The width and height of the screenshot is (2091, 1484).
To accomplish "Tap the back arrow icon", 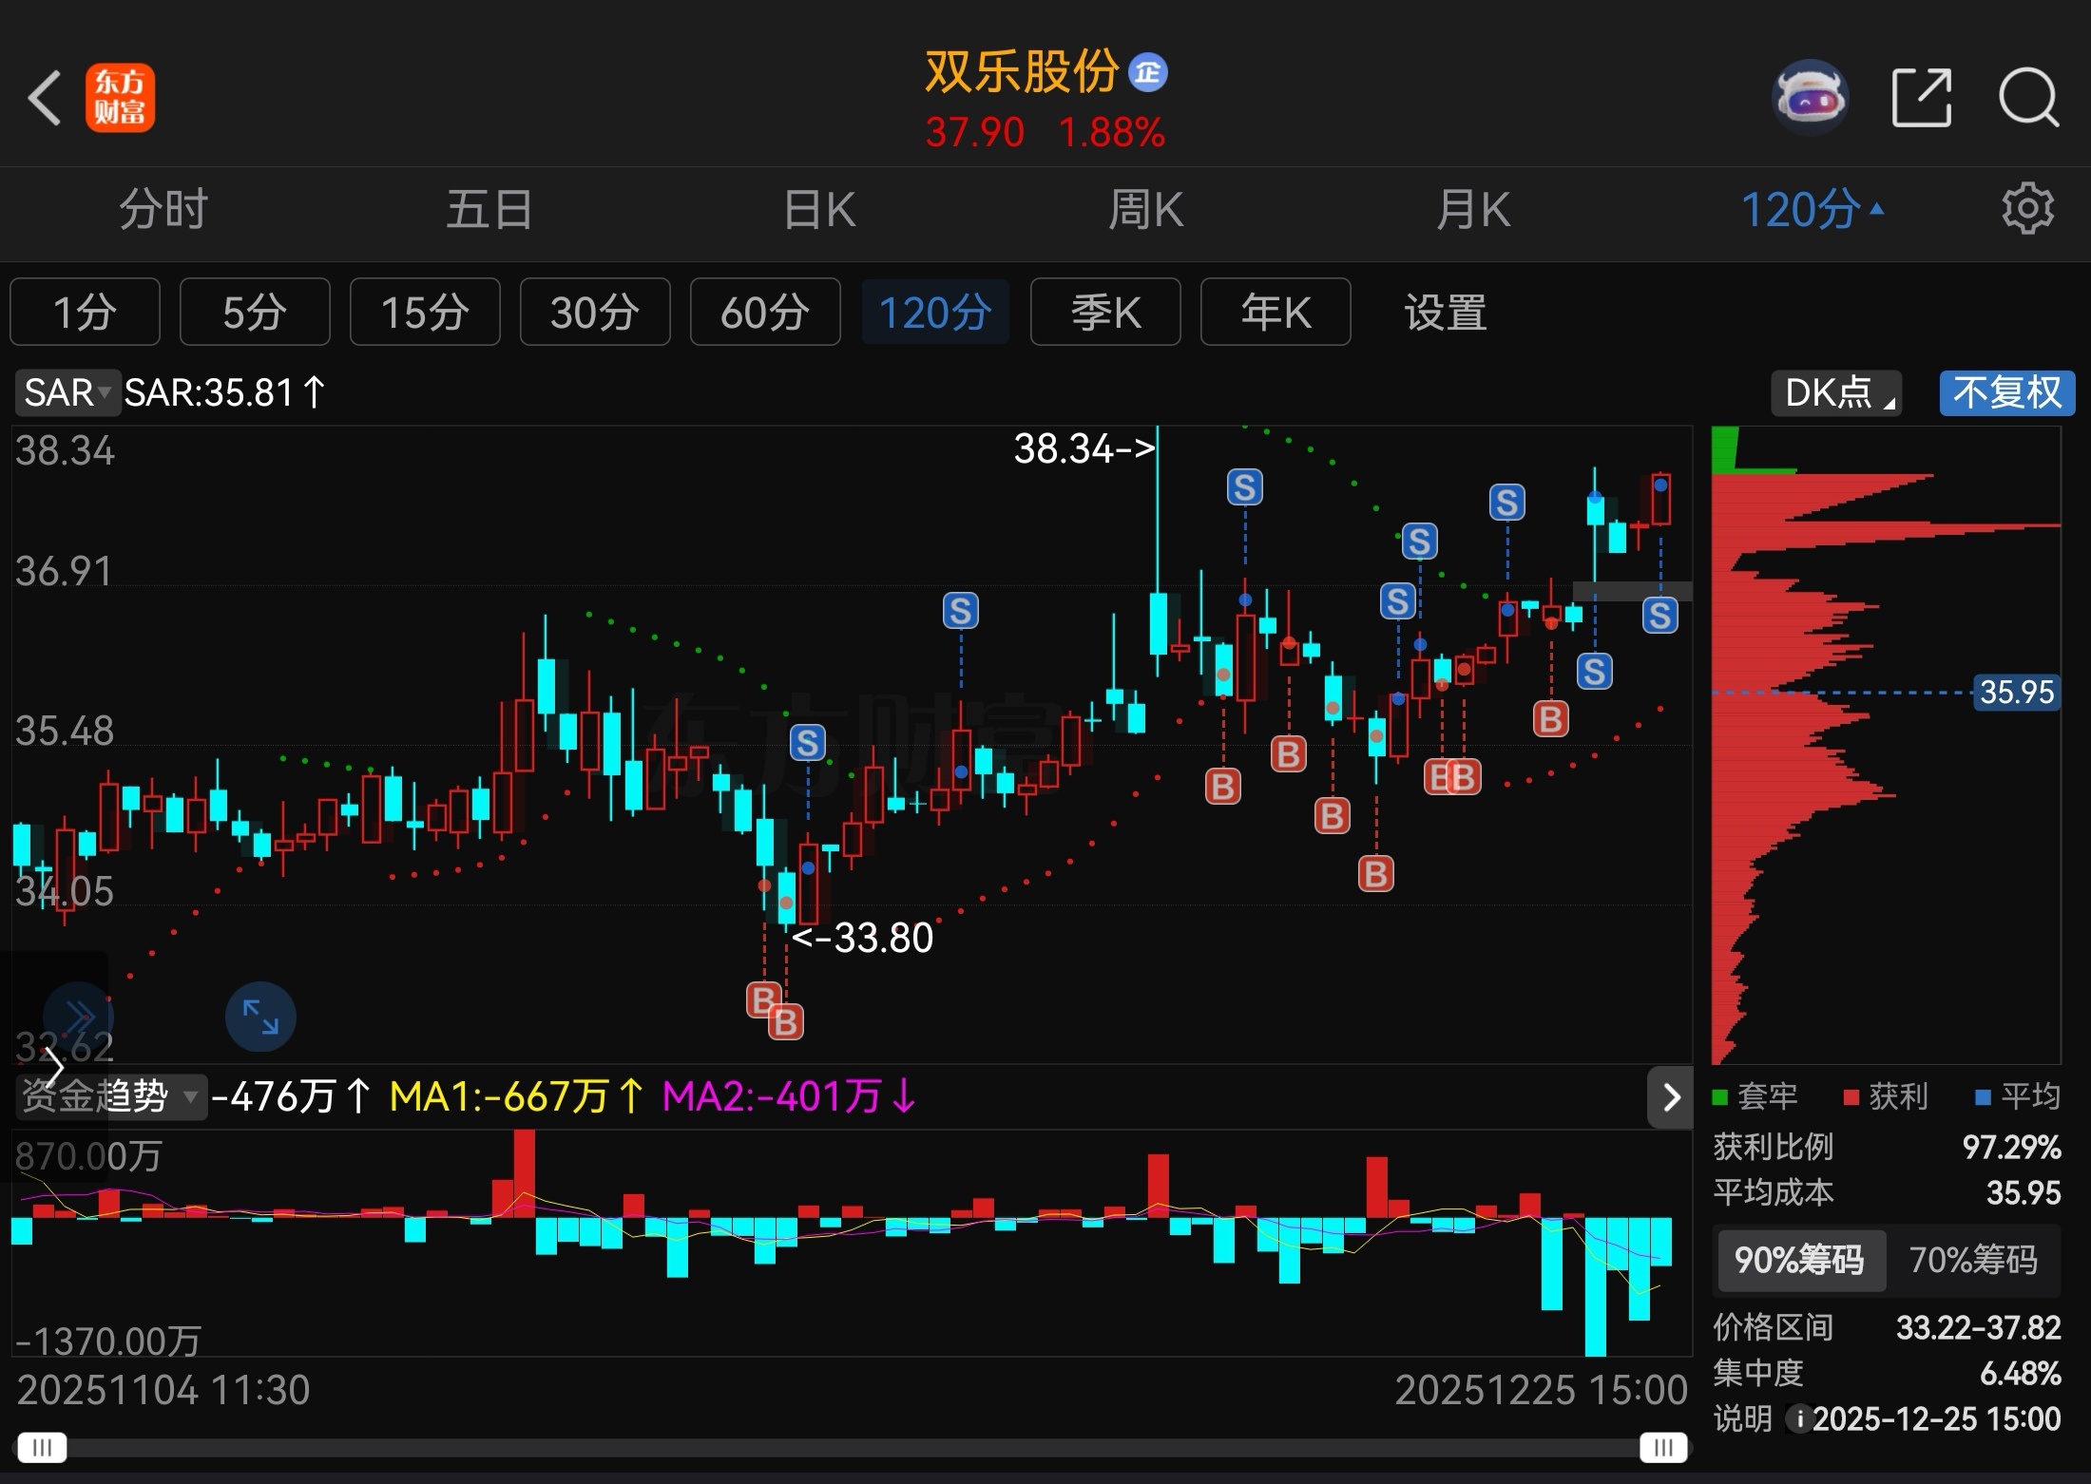I will [45, 97].
